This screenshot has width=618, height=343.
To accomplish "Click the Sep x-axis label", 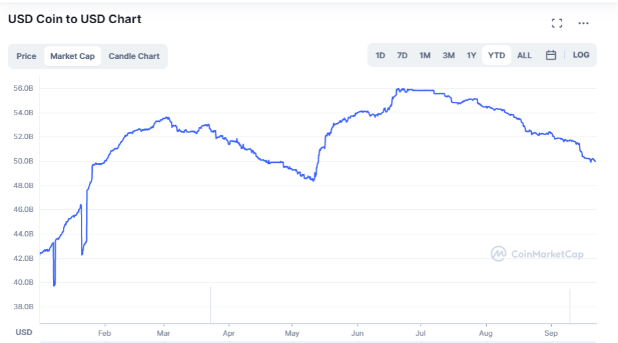I will click(x=551, y=333).
